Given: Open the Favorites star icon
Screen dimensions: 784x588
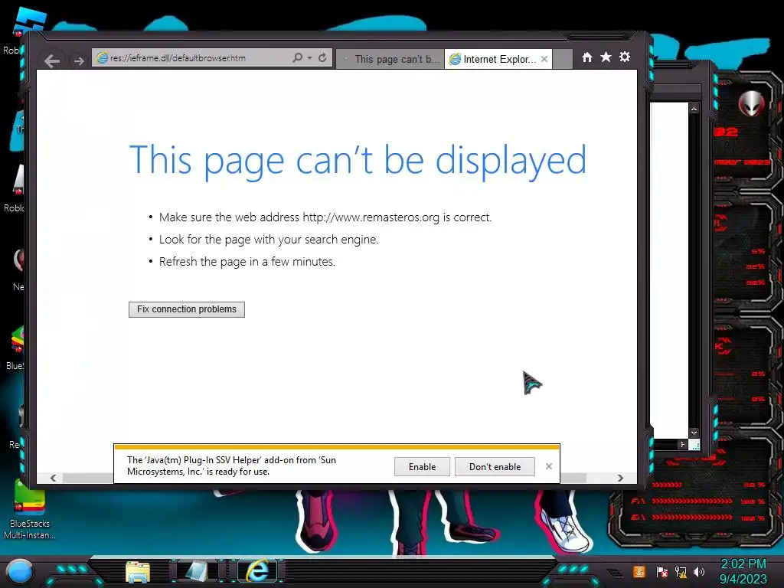Looking at the screenshot, I should 606,57.
